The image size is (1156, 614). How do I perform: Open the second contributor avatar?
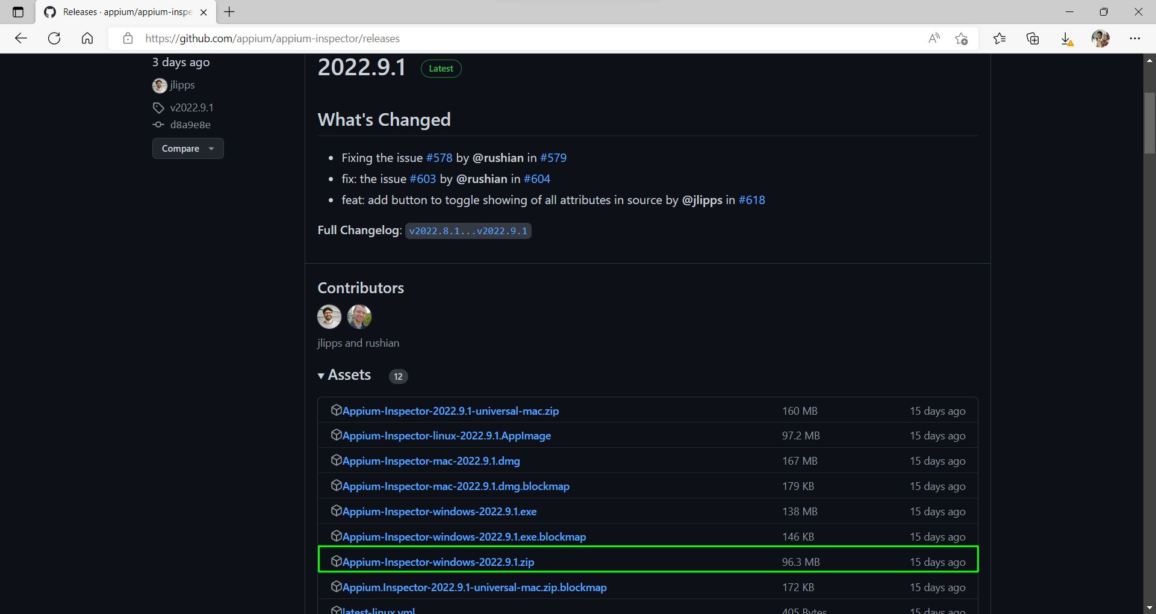[x=359, y=317]
